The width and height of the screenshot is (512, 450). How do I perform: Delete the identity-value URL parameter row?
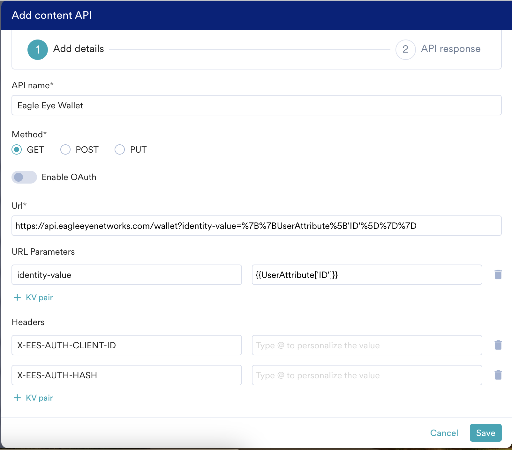point(498,275)
